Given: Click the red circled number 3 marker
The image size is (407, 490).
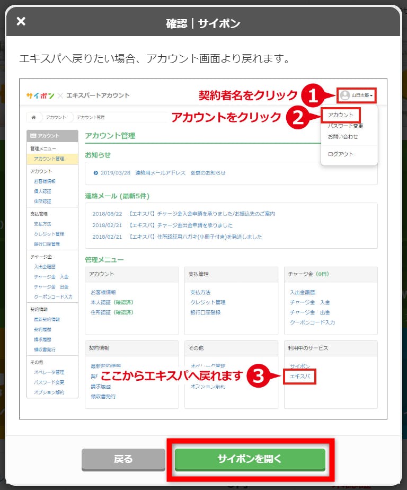Looking at the screenshot, I should (258, 377).
